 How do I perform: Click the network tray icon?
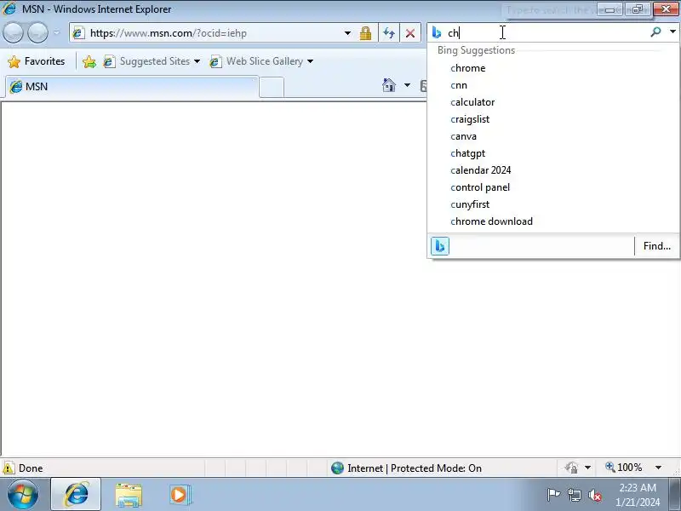(574, 495)
